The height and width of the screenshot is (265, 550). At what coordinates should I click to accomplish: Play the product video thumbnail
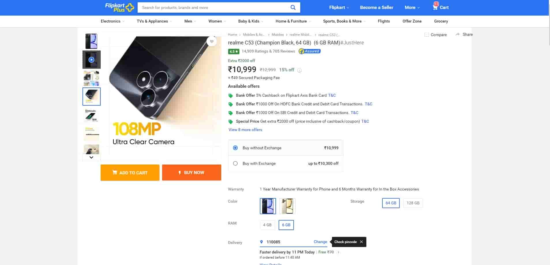[91, 60]
